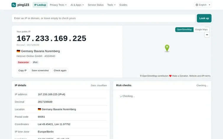Image resolution: width=223 pixels, height=139 pixels.
Task: Open the English language dropdown
Action: coord(203,5)
